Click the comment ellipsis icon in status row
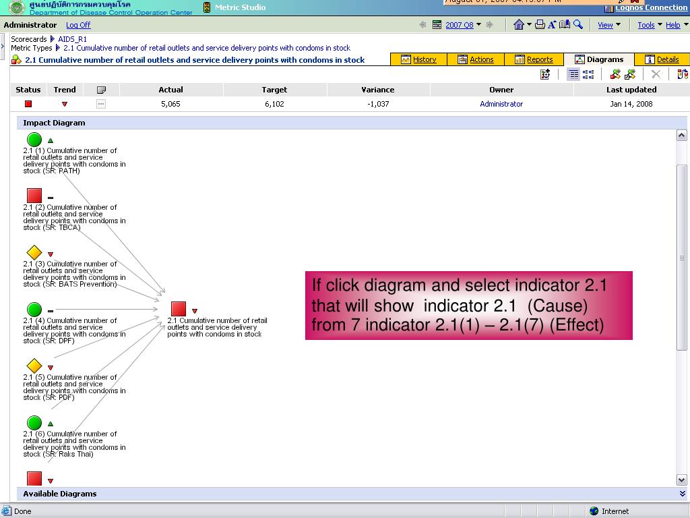 (101, 104)
